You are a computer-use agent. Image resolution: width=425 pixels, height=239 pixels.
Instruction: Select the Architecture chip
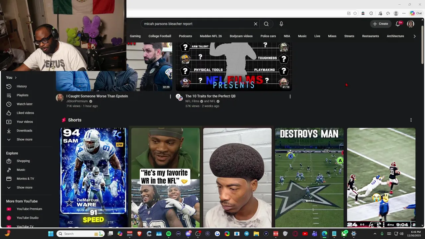pos(395,36)
